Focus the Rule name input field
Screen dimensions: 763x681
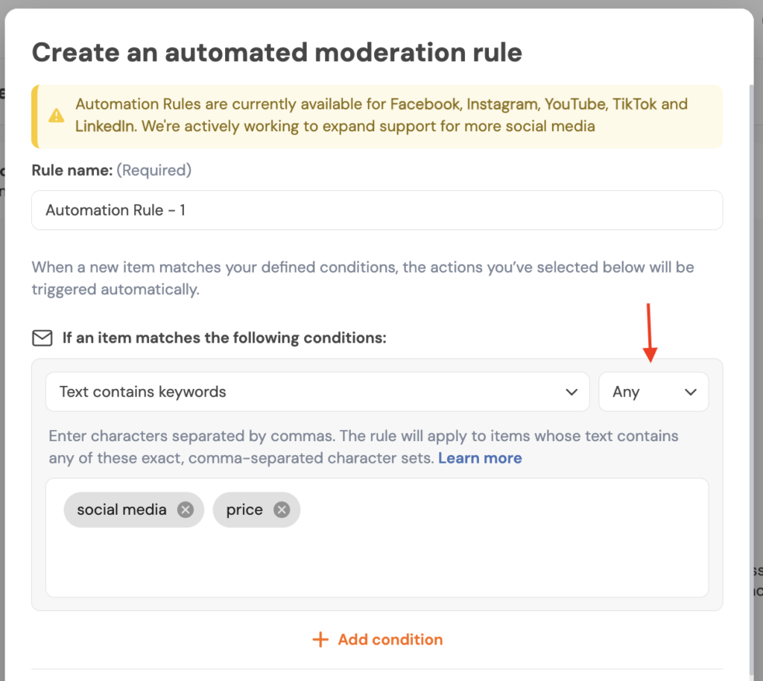coord(376,210)
